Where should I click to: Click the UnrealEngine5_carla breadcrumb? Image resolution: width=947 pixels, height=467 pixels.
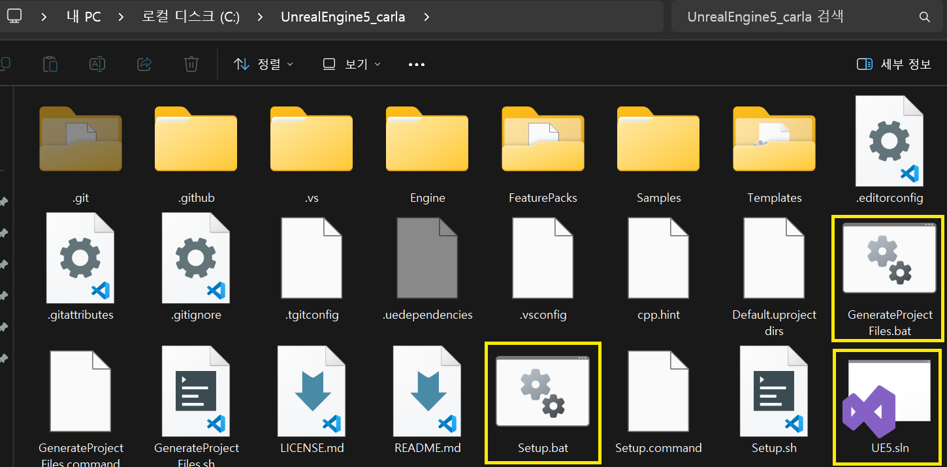343,17
